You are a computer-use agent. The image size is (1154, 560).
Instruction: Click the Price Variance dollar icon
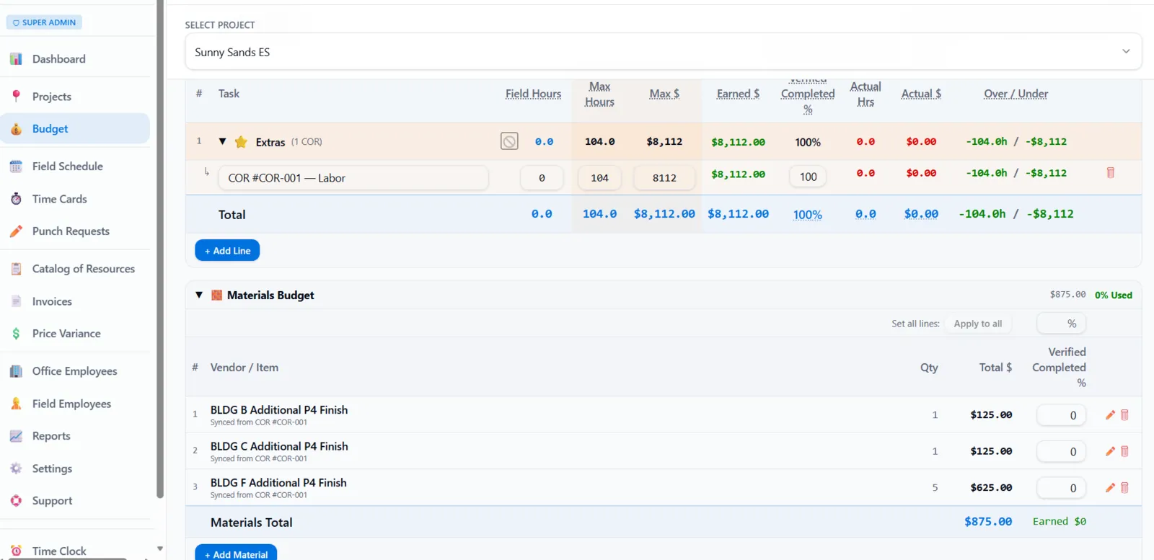[16, 334]
